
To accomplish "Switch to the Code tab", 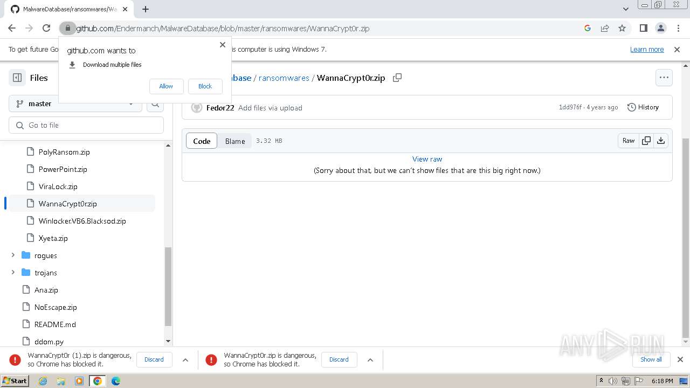I will point(202,141).
